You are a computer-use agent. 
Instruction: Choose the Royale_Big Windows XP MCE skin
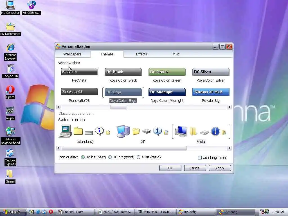pyautogui.click(x=211, y=95)
